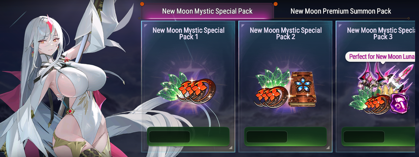
Task: Click the green purchase button under Pack 2
Action: [x=285, y=136]
